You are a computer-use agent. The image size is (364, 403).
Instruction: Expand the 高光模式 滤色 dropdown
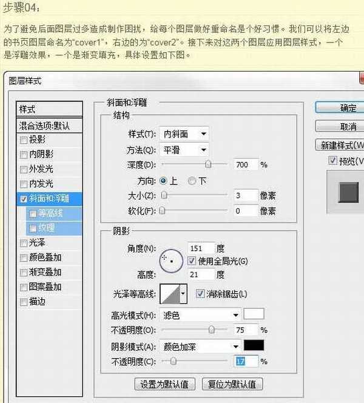200,315
